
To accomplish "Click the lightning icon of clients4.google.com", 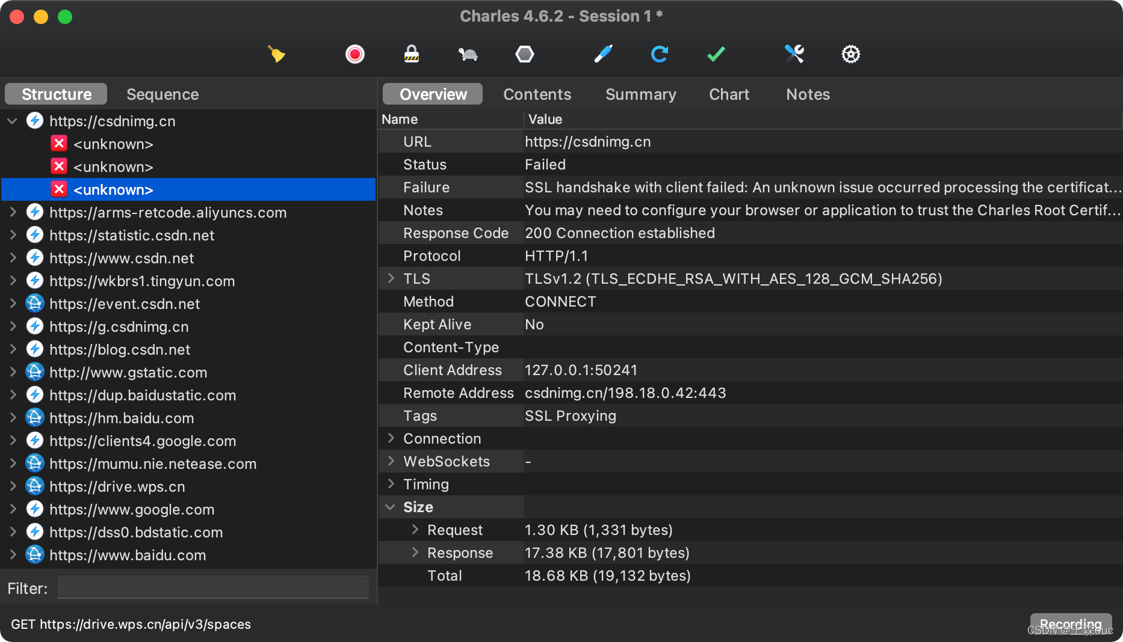I will pos(35,441).
